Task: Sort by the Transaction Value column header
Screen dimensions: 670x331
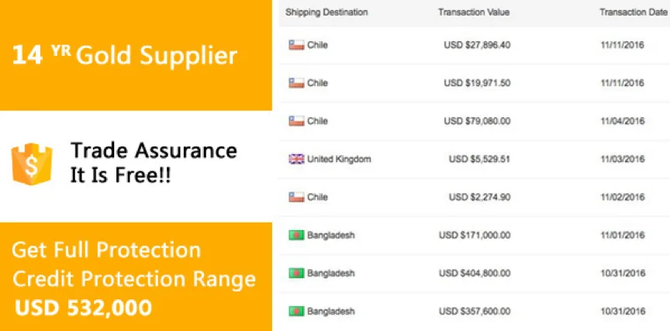Action: click(474, 12)
